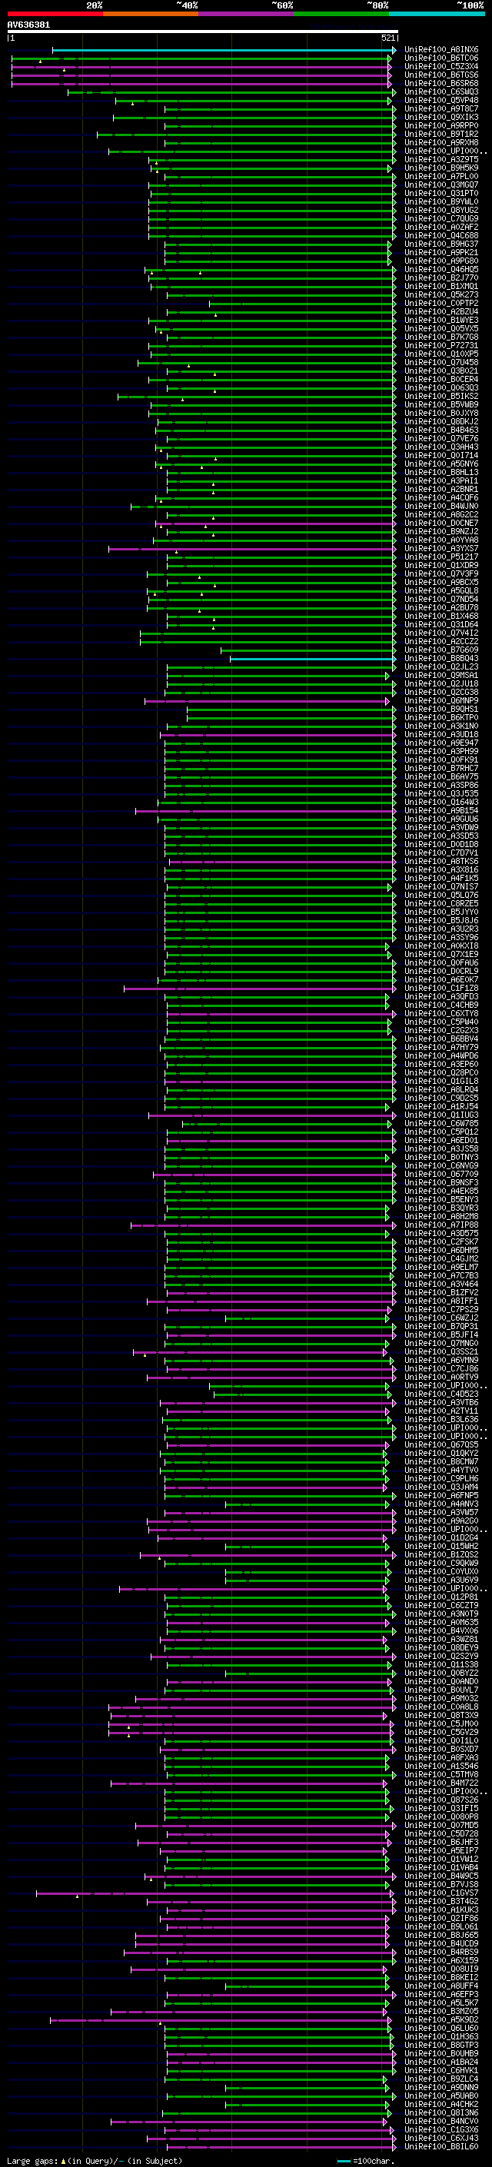Select the UniRef100_A3UD18 label
The height and width of the screenshot is (2167, 492).
440,735
